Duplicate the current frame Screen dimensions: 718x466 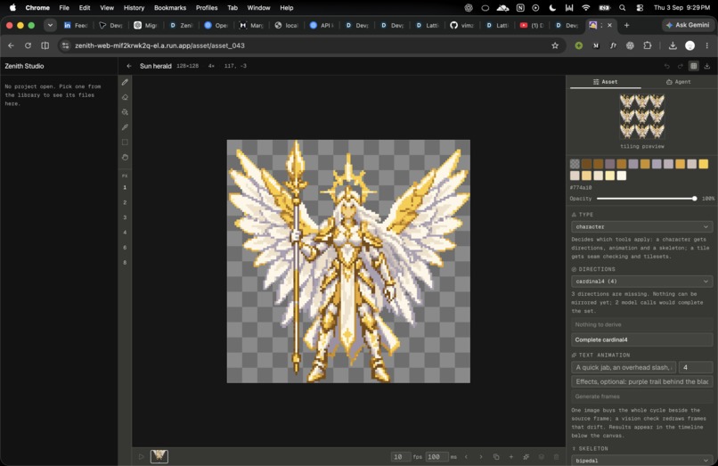496,457
